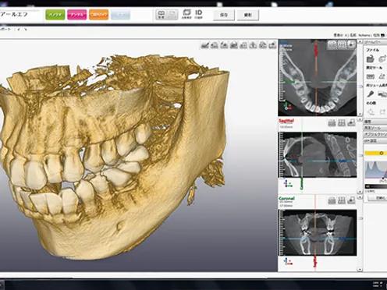387x290 pixels.
Task: Click the ruler measurement tool icon
Action: pyautogui.click(x=370, y=76)
